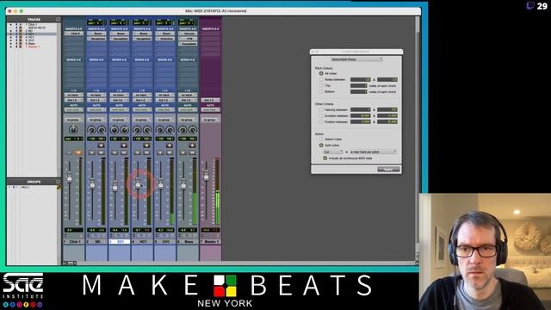Turn the BD track right pan knob
551x310 pixels.
click(x=102, y=130)
